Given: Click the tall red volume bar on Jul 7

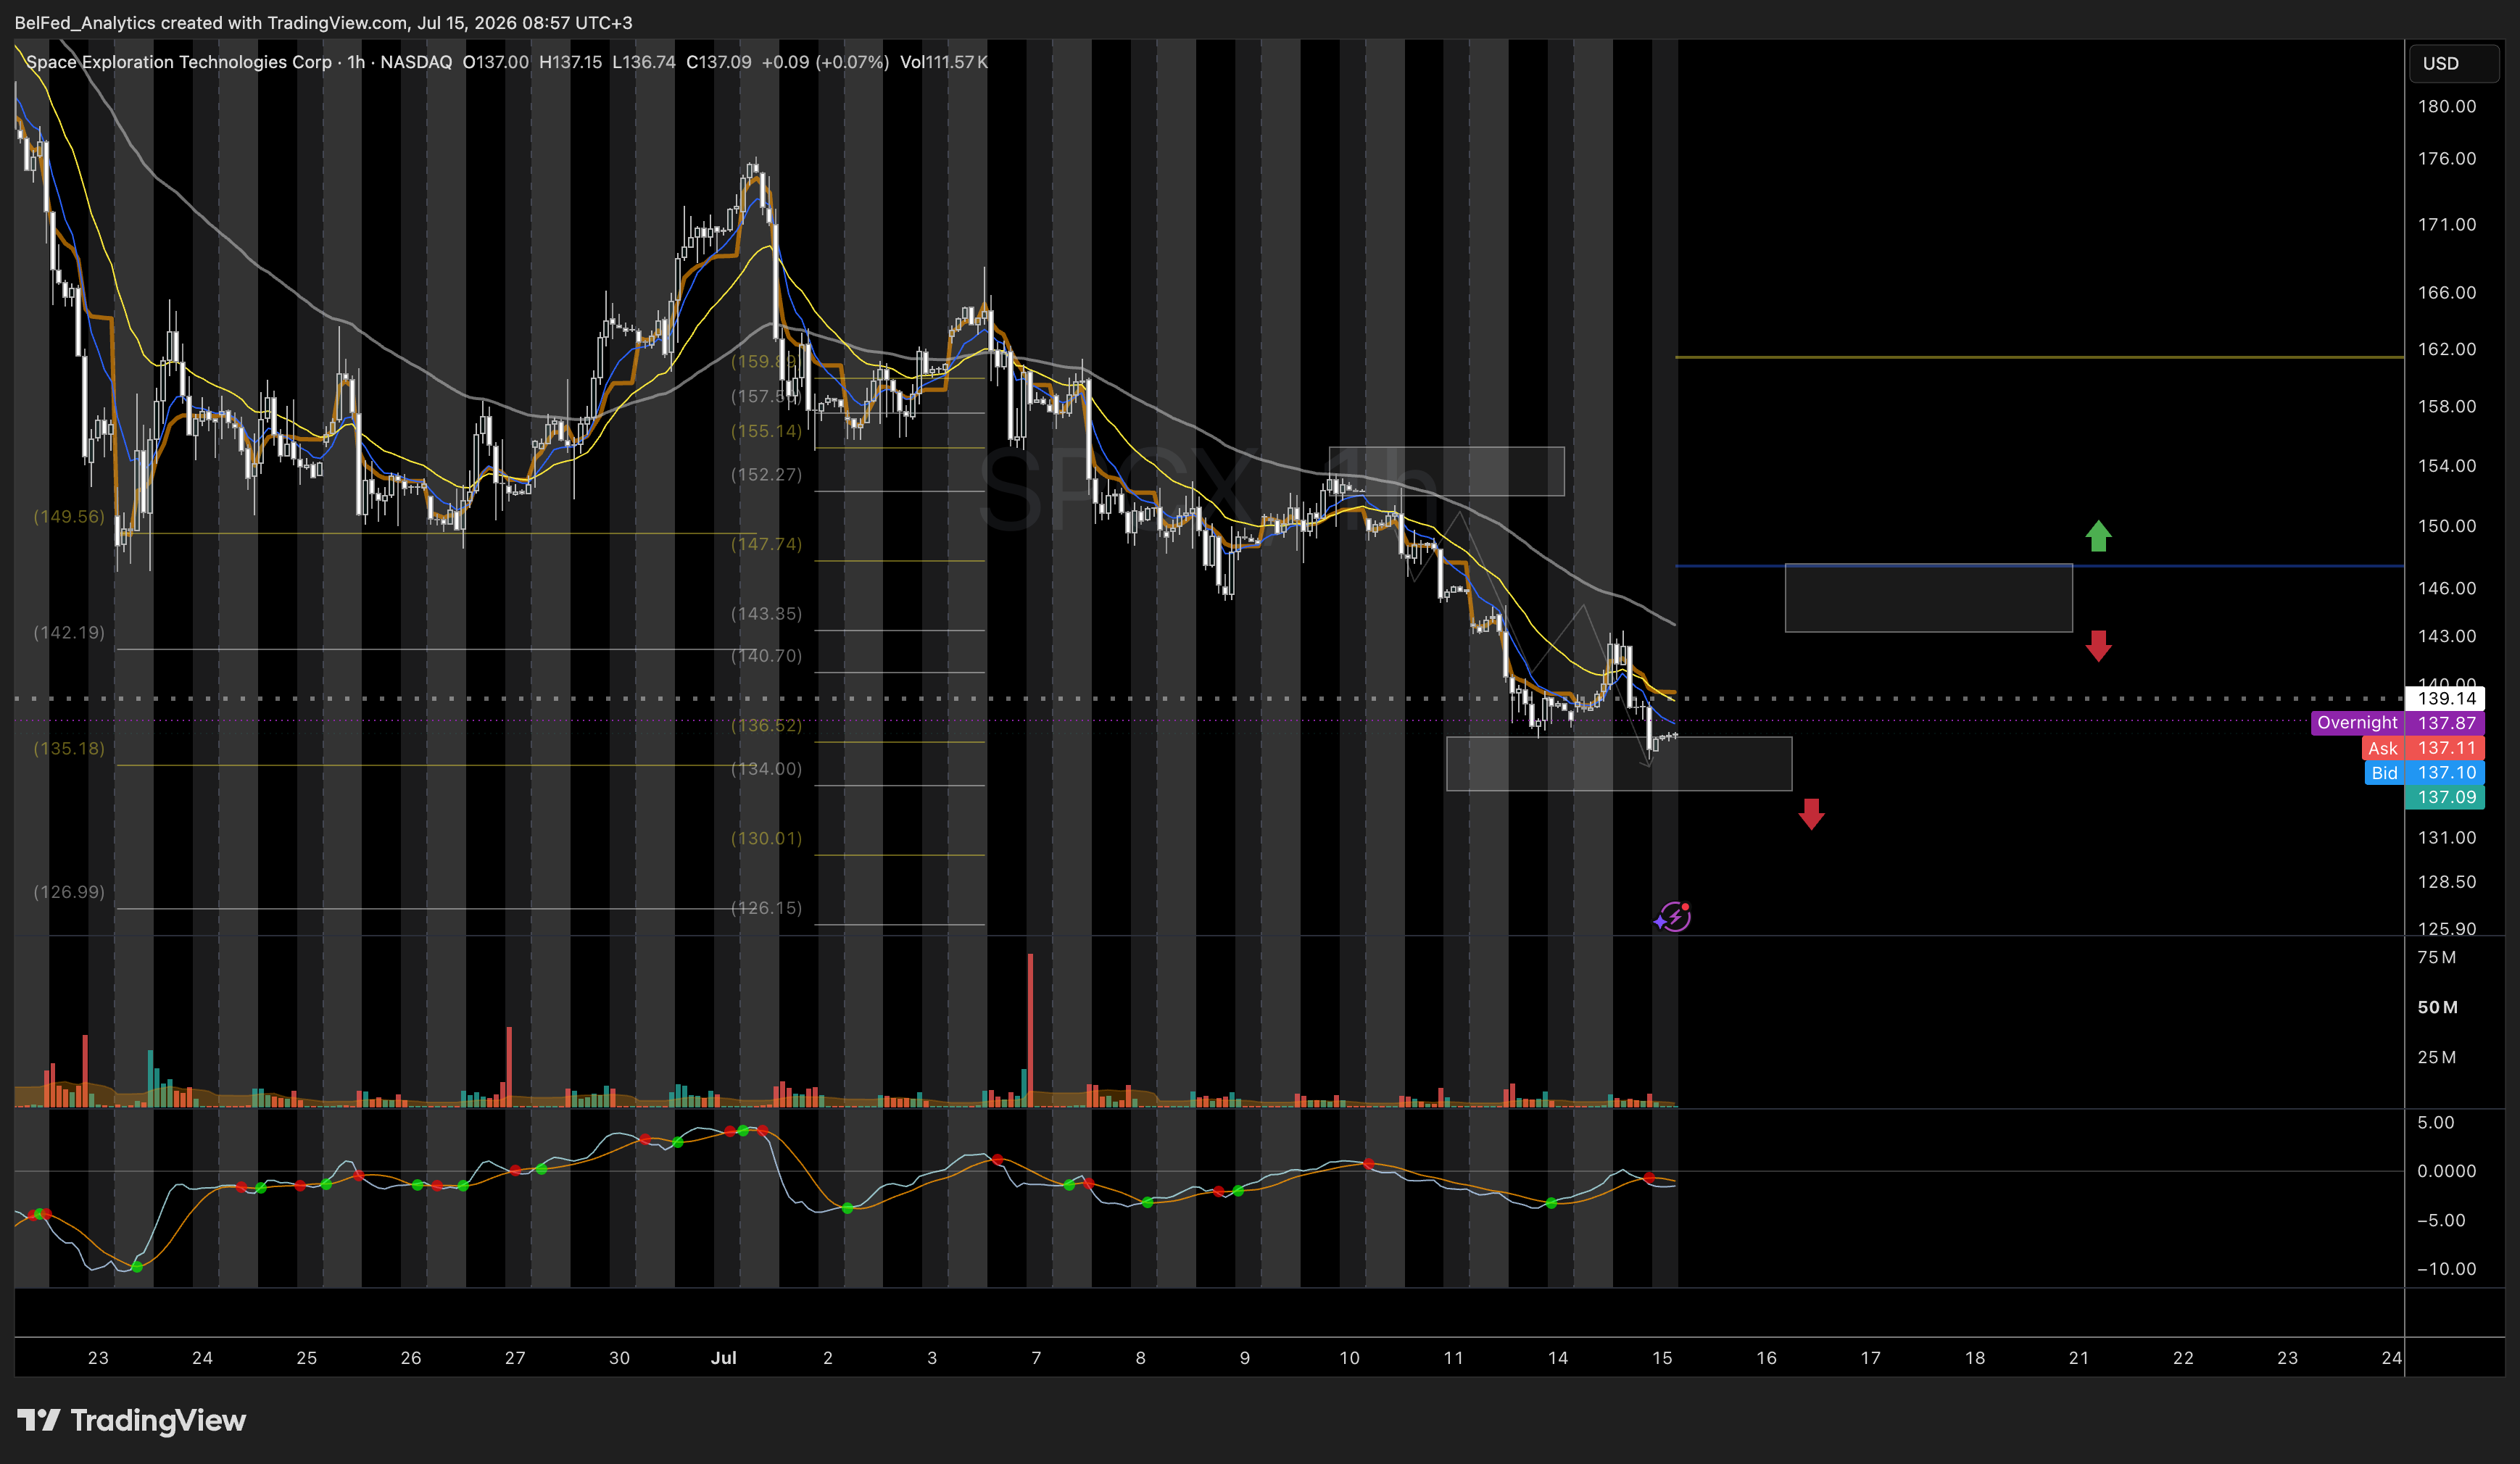Looking at the screenshot, I should (1030, 1029).
